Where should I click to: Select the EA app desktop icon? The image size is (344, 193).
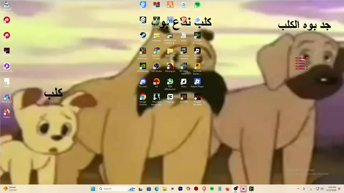coord(156,83)
